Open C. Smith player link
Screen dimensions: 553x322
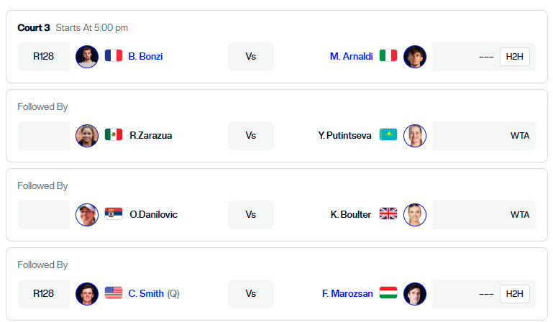point(146,293)
